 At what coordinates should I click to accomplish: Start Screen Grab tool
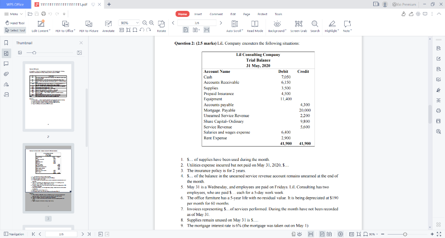(x=299, y=26)
